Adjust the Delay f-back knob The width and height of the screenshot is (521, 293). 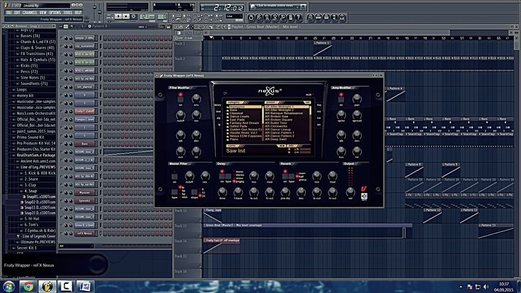238,192
